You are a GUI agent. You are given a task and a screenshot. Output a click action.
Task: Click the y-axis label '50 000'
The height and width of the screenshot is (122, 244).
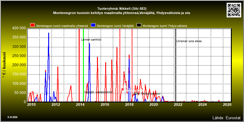(x=20, y=93)
